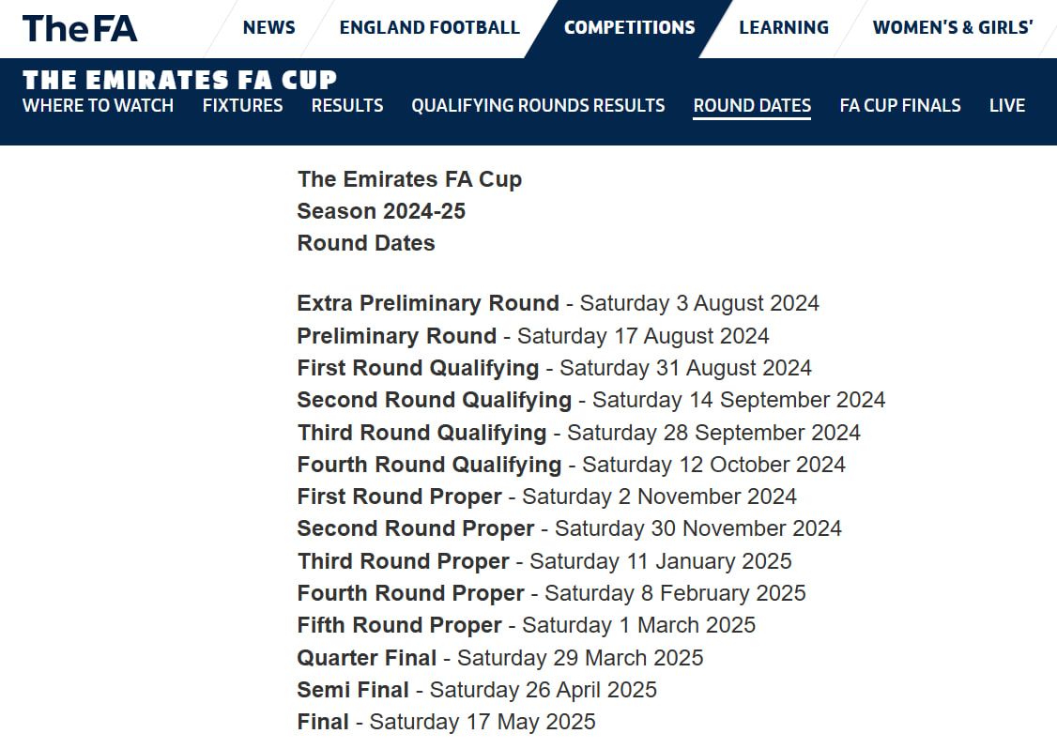Select the Competitions tab
Image resolution: width=1057 pixels, height=749 pixels.
[629, 27]
